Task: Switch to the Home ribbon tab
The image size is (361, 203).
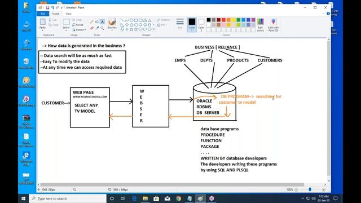Action: [x=56, y=14]
